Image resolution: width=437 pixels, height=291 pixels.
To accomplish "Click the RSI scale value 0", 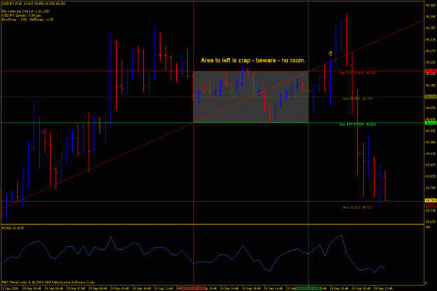I will (x=427, y=283).
